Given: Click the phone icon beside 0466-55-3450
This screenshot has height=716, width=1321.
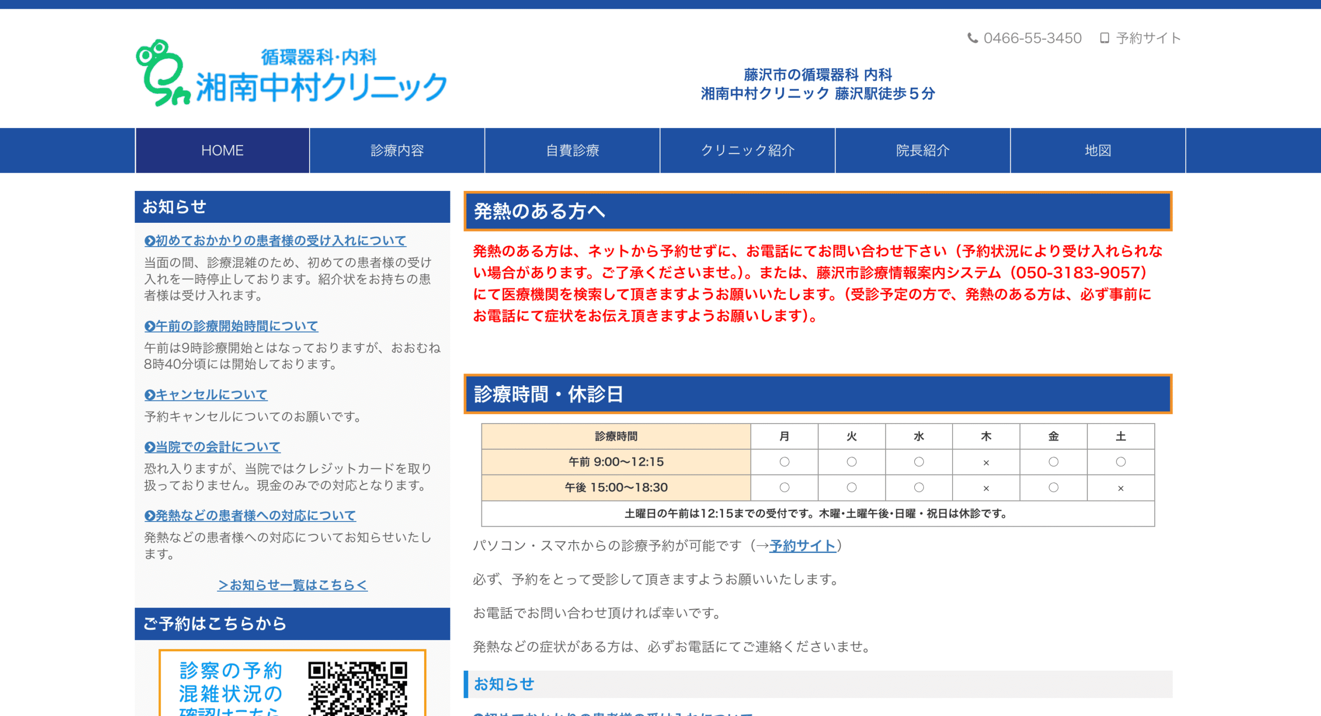Looking at the screenshot, I should [972, 38].
